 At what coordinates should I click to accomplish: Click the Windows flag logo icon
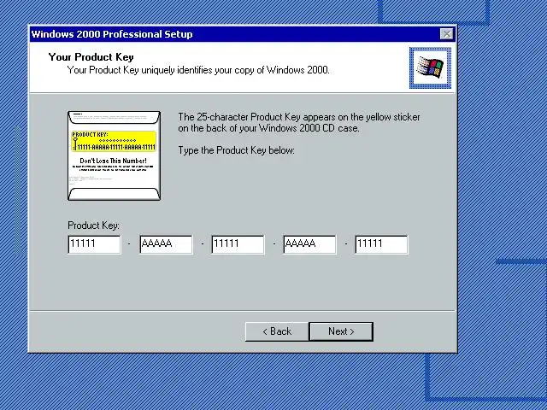pyautogui.click(x=430, y=68)
